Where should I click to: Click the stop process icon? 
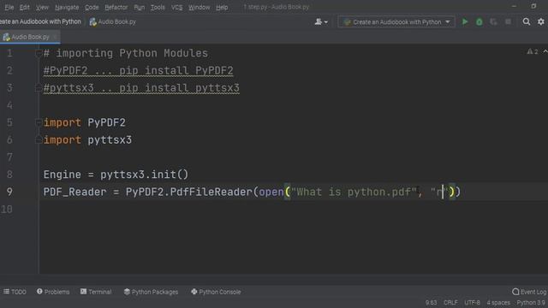pos(508,21)
